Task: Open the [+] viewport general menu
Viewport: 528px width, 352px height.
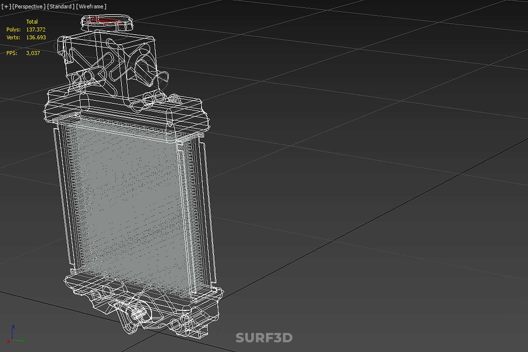Action: pyautogui.click(x=6, y=6)
